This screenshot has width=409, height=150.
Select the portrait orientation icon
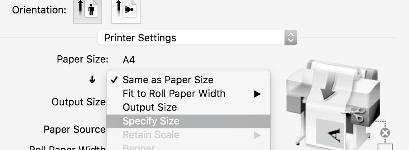click(x=87, y=11)
